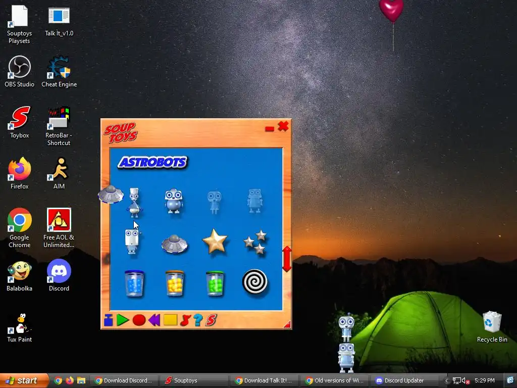Screen dimensions: 517x388
Task: Click the ASTROBOTS playset title
Action: [x=152, y=162]
